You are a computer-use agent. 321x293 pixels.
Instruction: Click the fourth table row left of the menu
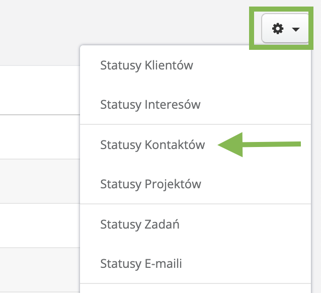pyautogui.click(x=39, y=225)
